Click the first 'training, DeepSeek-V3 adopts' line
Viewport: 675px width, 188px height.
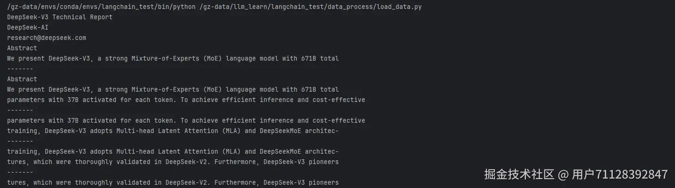coord(173,131)
